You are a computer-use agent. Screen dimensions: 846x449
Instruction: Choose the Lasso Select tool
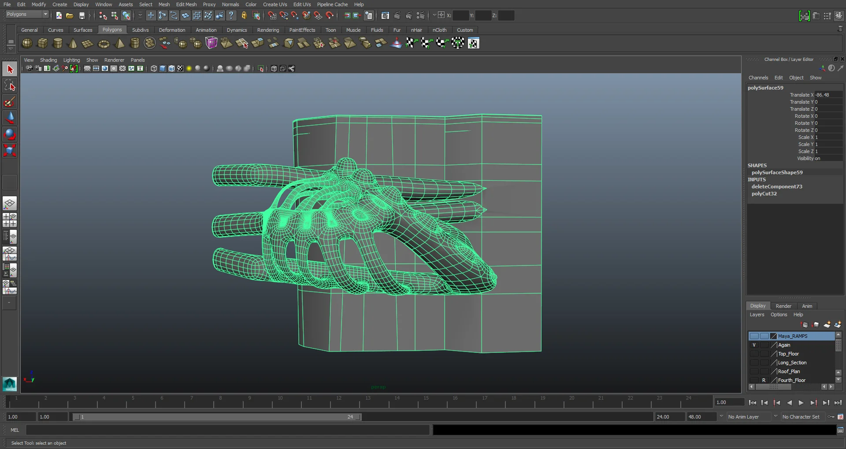tap(10, 86)
